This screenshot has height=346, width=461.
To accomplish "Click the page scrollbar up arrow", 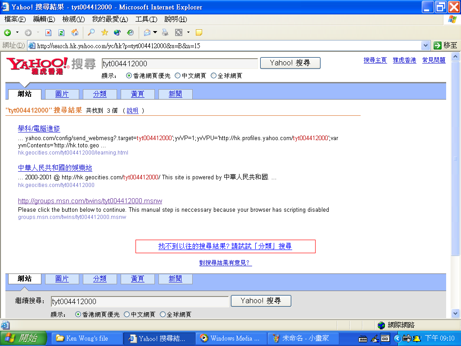I will tap(456, 56).
